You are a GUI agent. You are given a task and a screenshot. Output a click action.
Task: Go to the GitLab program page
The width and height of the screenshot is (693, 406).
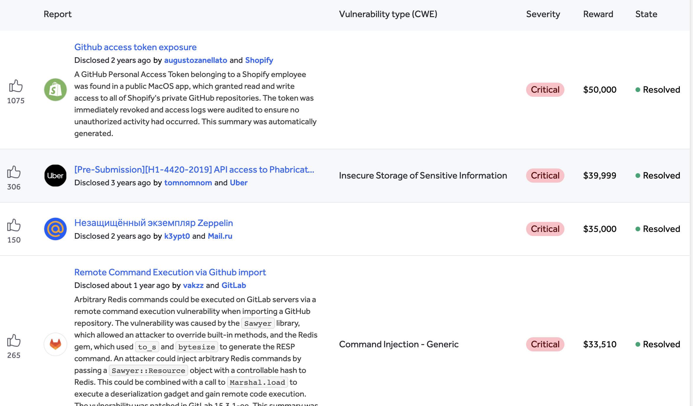[234, 285]
